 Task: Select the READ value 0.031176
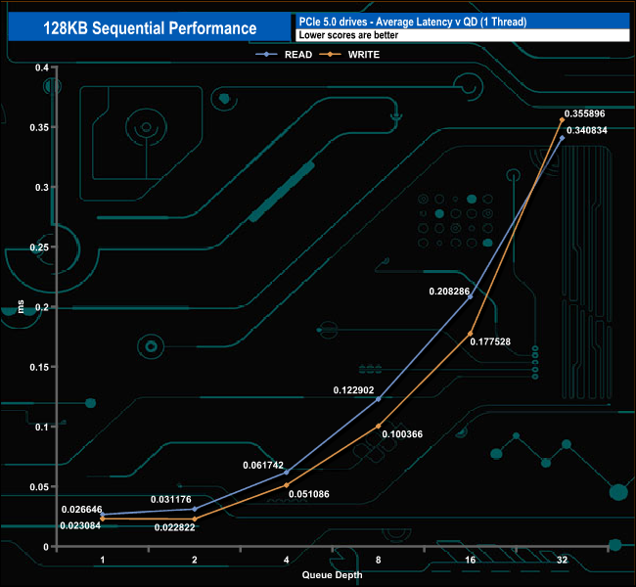171,499
